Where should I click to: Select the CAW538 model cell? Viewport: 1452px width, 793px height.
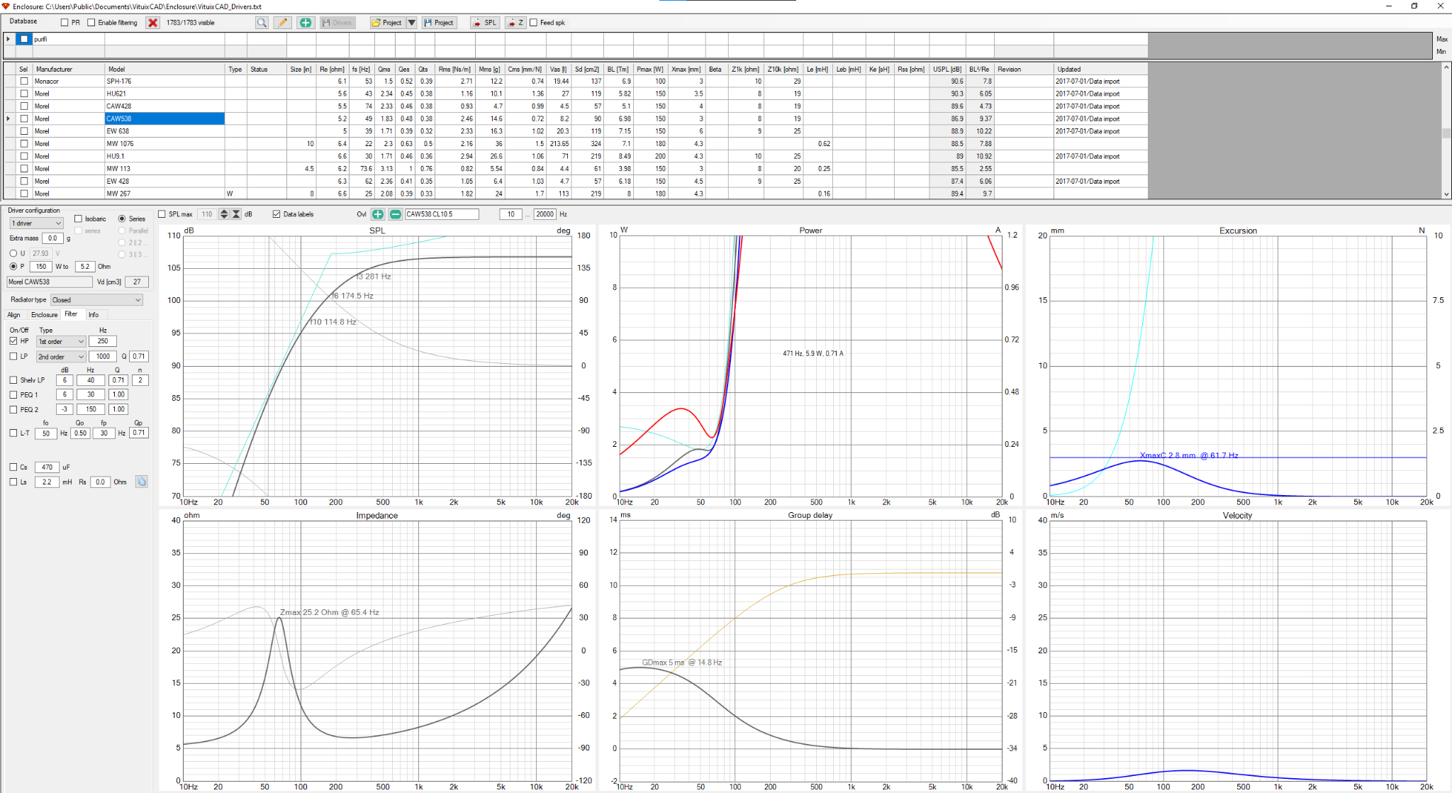pyautogui.click(x=164, y=118)
